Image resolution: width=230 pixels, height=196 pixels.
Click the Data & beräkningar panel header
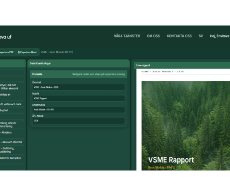tap(78, 64)
